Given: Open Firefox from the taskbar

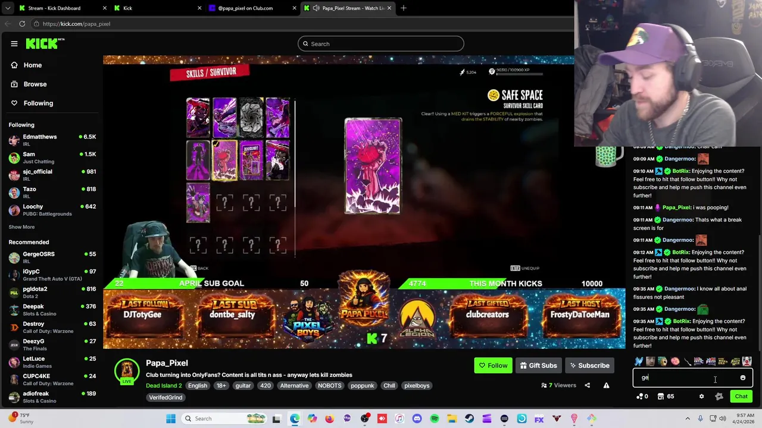Looking at the screenshot, I should 329,418.
